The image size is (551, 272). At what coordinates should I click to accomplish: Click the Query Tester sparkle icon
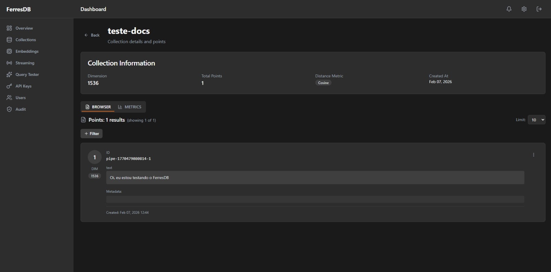click(9, 74)
